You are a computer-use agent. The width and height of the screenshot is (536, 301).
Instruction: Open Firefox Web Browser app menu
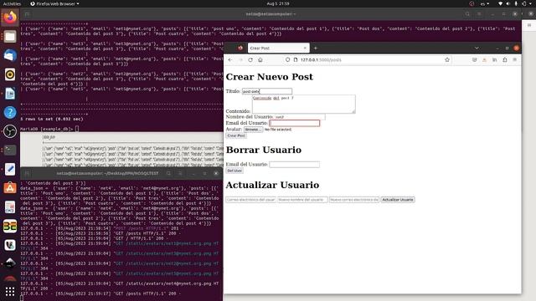54,3
